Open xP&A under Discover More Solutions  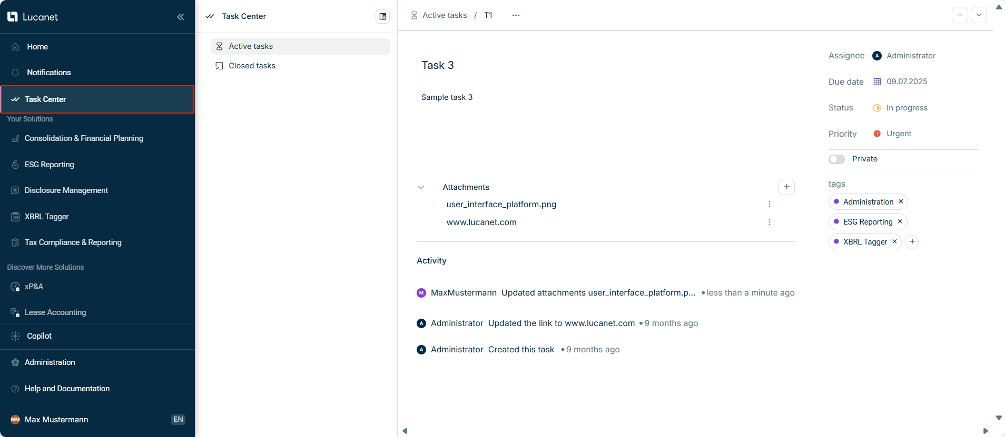tap(97, 287)
